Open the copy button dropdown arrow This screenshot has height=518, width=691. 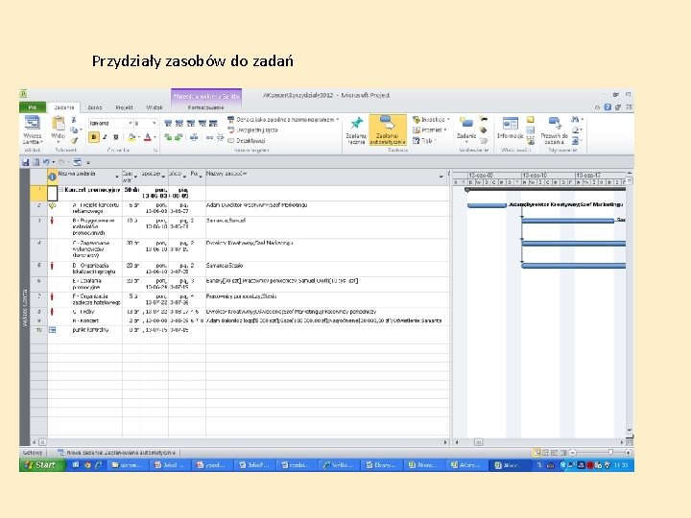81,129
